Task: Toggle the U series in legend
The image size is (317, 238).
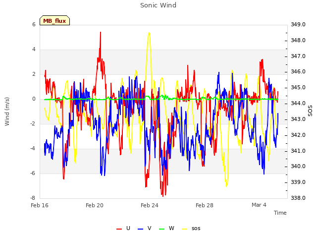Action: pos(123,228)
